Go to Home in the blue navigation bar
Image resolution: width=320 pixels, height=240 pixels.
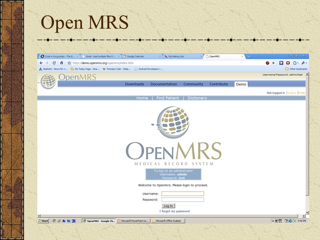click(x=142, y=98)
